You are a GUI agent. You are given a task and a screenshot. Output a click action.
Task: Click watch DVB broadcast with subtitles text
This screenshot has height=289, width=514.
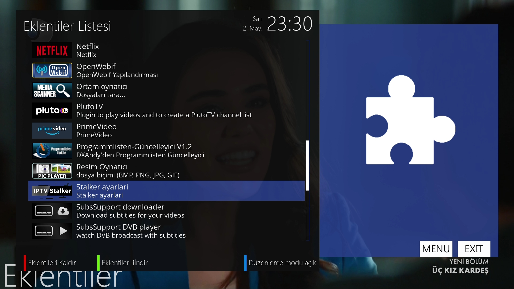[131, 235]
